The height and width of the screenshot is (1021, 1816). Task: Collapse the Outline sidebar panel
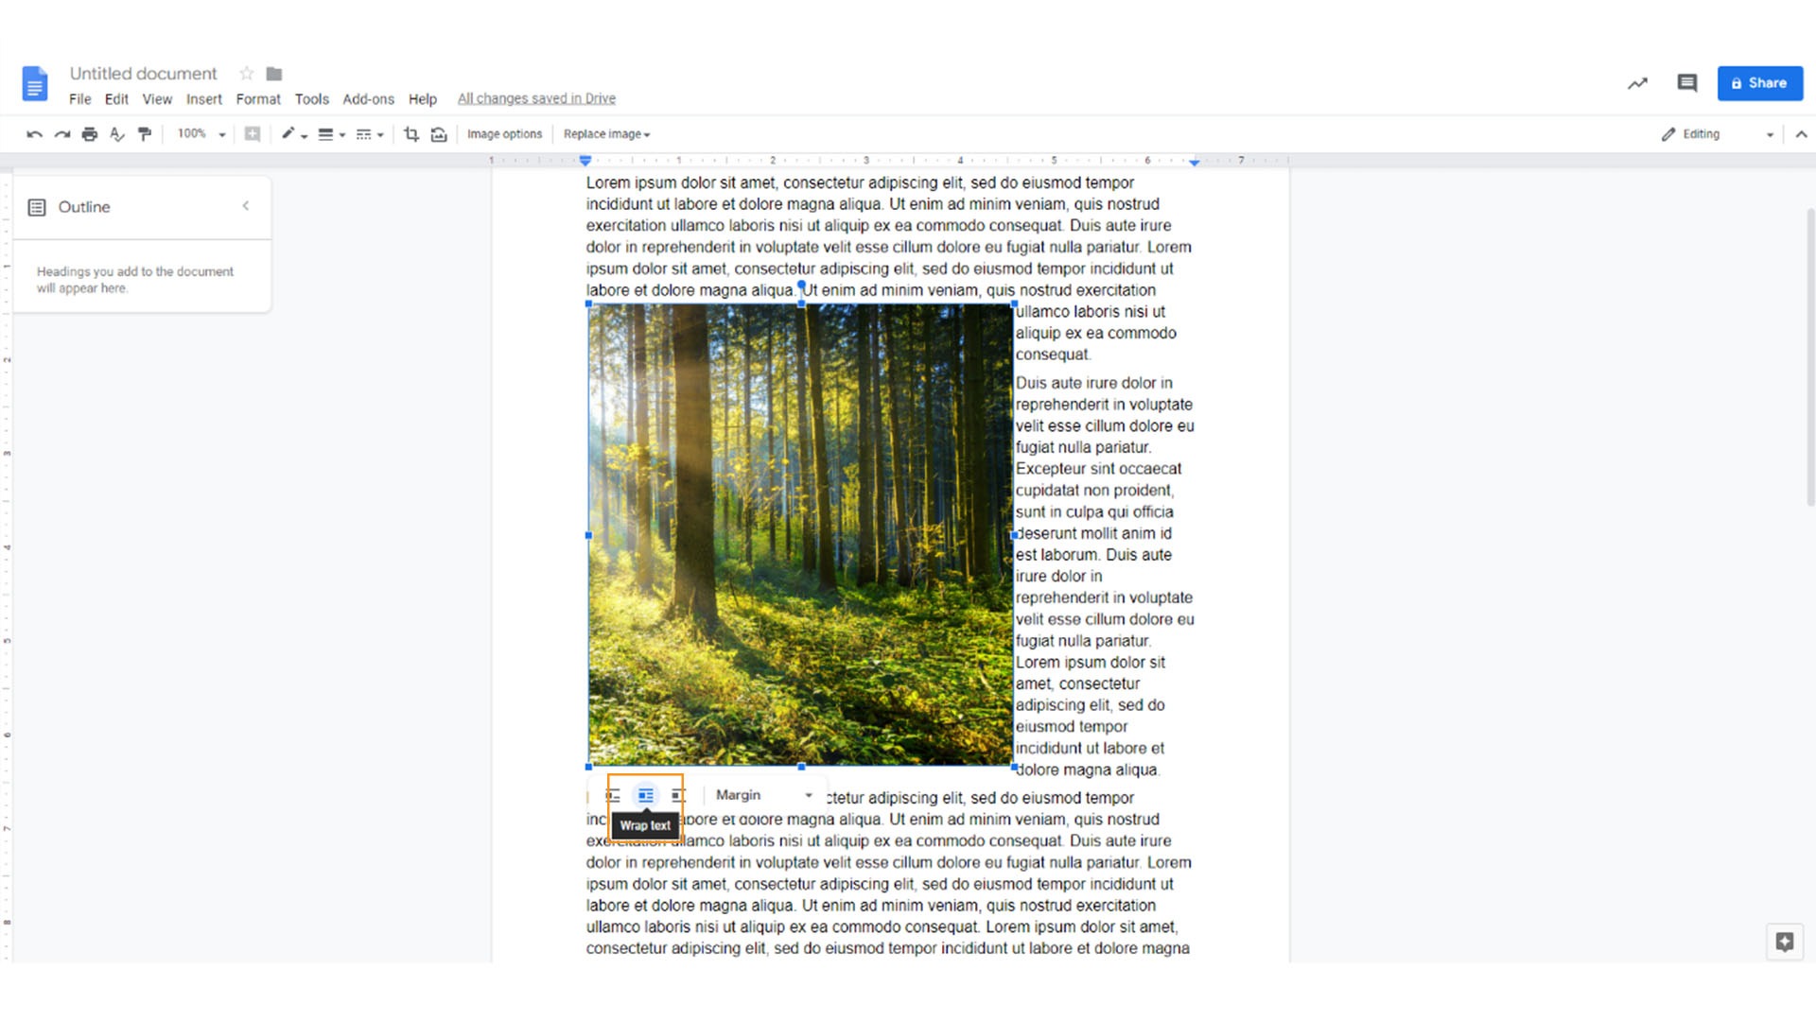click(x=246, y=204)
